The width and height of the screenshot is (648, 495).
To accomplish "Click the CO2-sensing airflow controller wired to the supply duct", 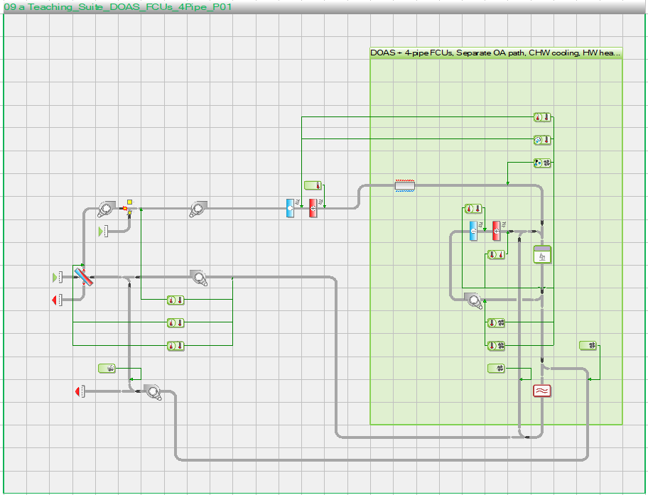I will click(x=542, y=163).
